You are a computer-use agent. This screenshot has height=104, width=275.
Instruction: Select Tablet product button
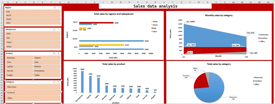click(x=47, y=75)
